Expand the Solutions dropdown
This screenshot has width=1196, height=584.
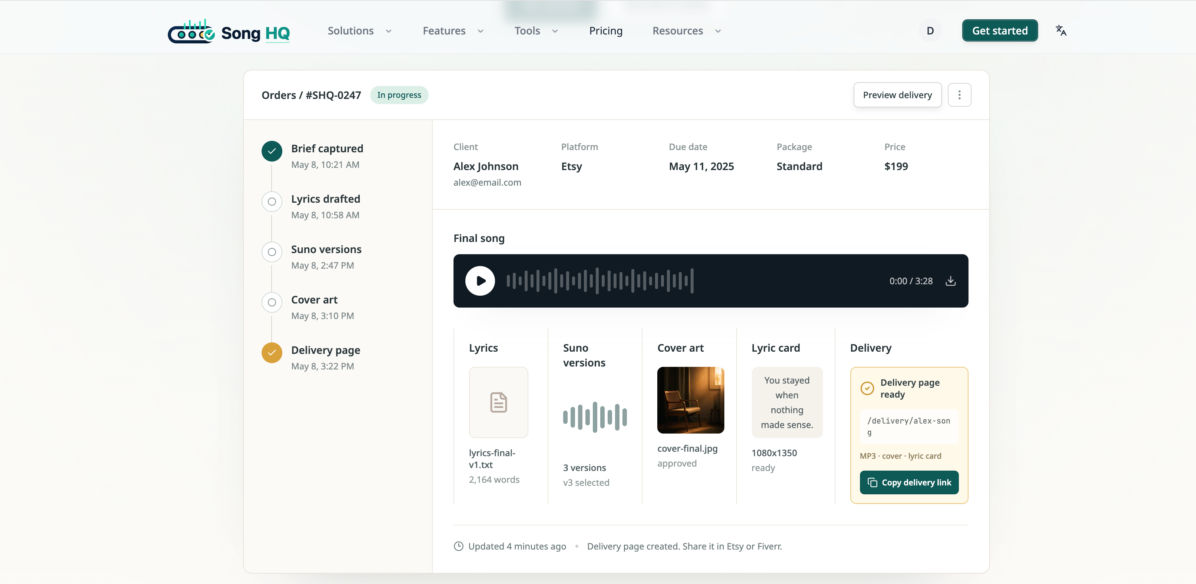[x=360, y=31]
